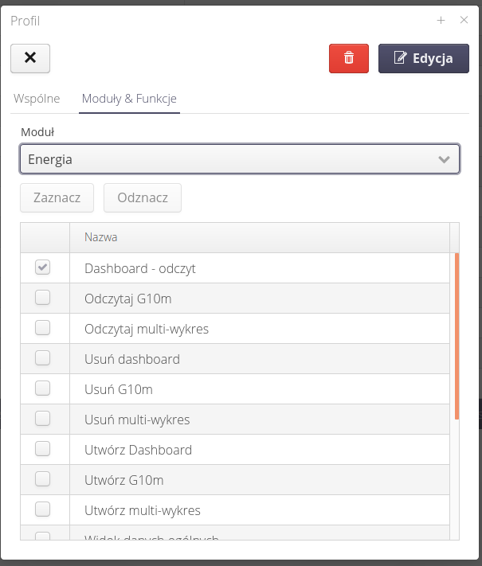Check the Usuń dashboard checkbox
482x566 pixels.
pos(43,358)
